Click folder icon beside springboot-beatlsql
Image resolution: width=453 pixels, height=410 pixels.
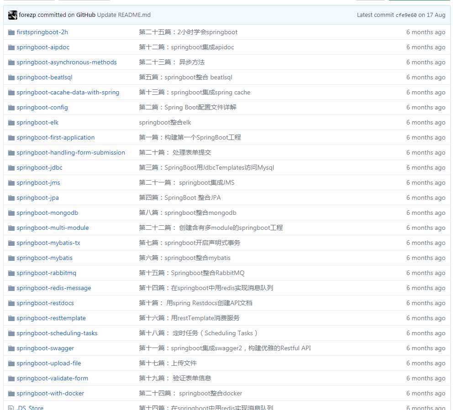11,78
